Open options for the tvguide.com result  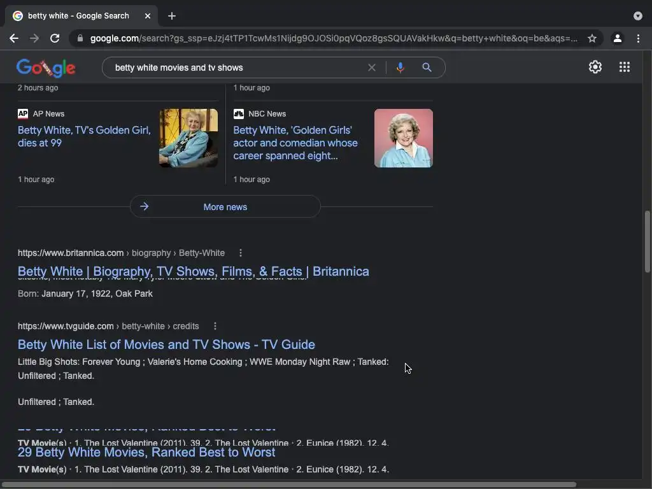pyautogui.click(x=215, y=326)
